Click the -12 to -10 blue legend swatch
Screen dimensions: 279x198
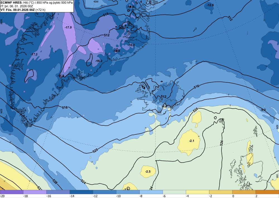coord(105,192)
